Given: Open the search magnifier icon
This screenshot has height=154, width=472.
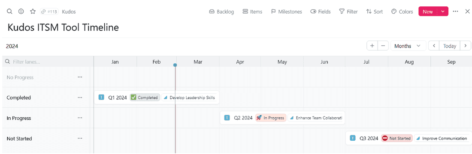Looking at the screenshot, I should point(9,12).
